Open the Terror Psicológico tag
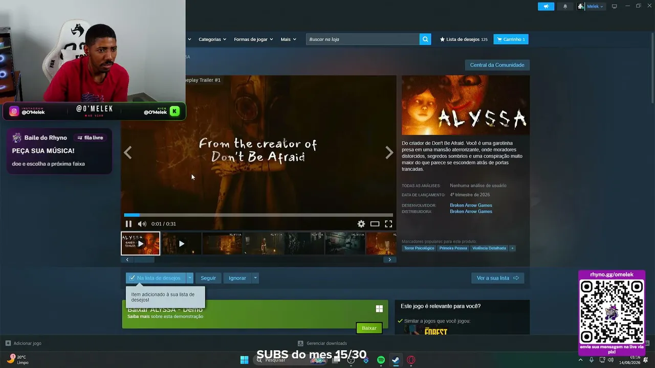This screenshot has width=655, height=368. click(x=419, y=248)
